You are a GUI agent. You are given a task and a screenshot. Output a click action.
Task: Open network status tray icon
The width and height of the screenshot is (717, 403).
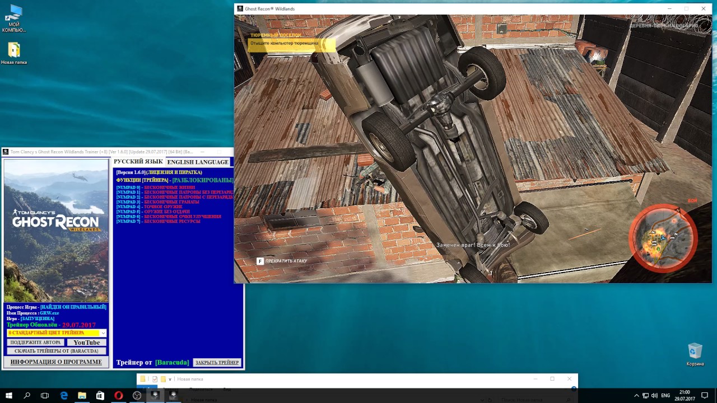click(x=646, y=396)
